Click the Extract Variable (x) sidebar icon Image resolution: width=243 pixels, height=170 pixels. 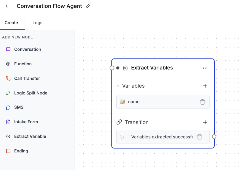(x=8, y=136)
